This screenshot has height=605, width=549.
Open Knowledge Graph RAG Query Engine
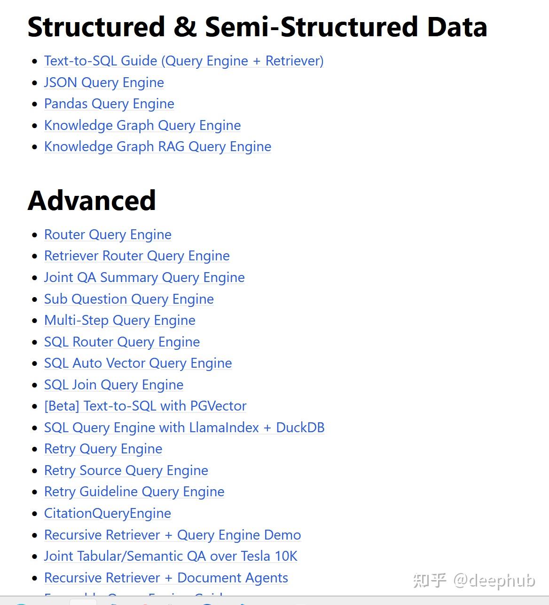[x=157, y=146]
